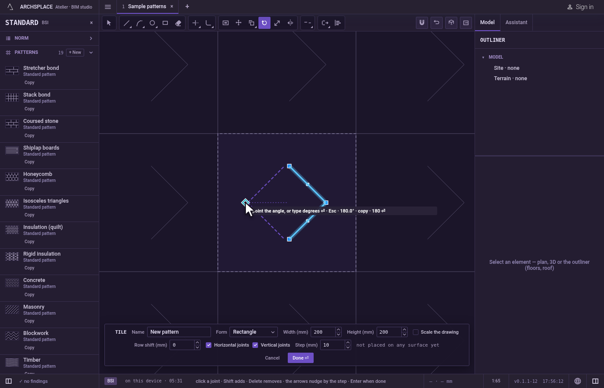
Task: Select the Copy/duplicate tool
Action: click(252, 23)
